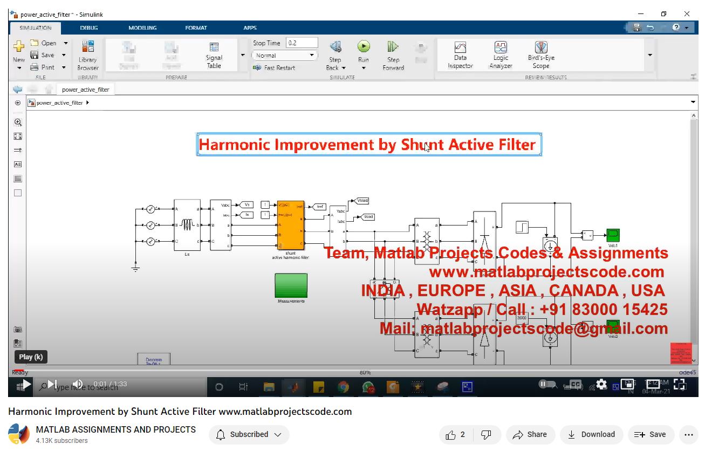Like the video
This screenshot has width=705, height=451.
tap(456, 435)
